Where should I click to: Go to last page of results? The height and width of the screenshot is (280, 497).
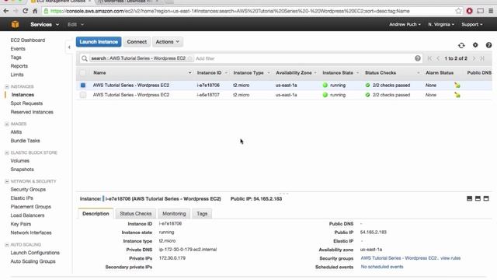(x=482, y=58)
